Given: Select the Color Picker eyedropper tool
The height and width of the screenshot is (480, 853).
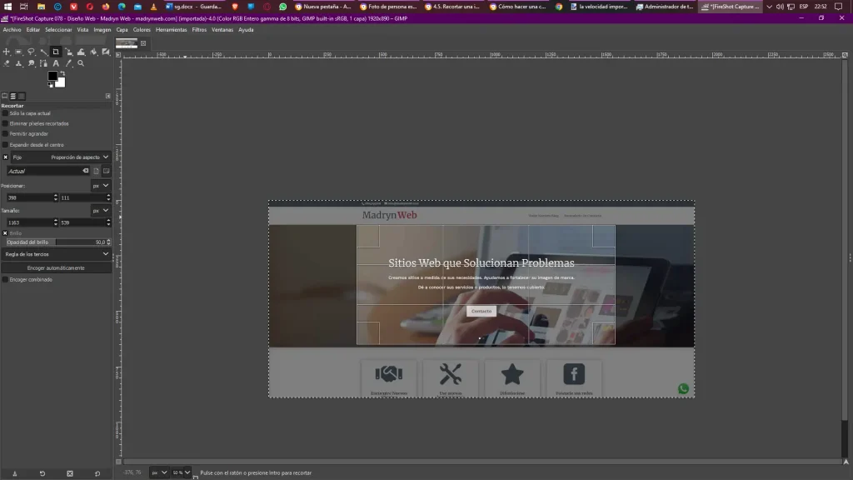Looking at the screenshot, I should 68,63.
